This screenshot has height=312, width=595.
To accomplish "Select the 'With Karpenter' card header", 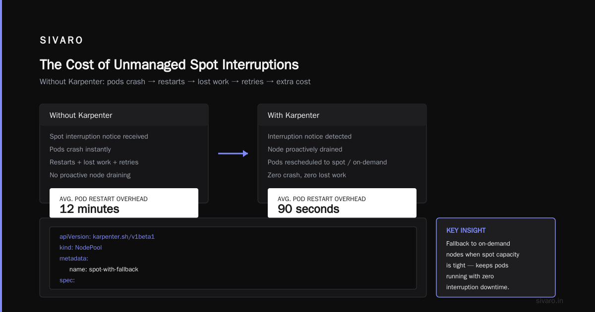I will tap(342, 115).
